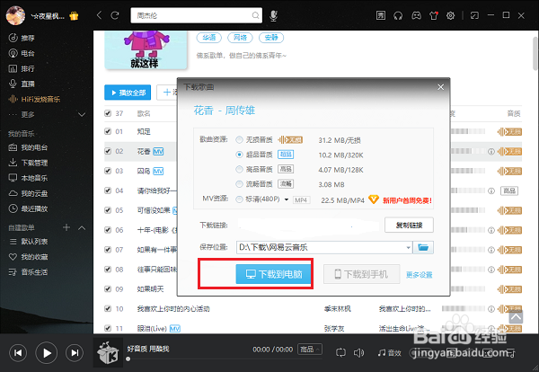Select the 标清(480P) MV radio option
The height and width of the screenshot is (372, 539).
coord(239,199)
